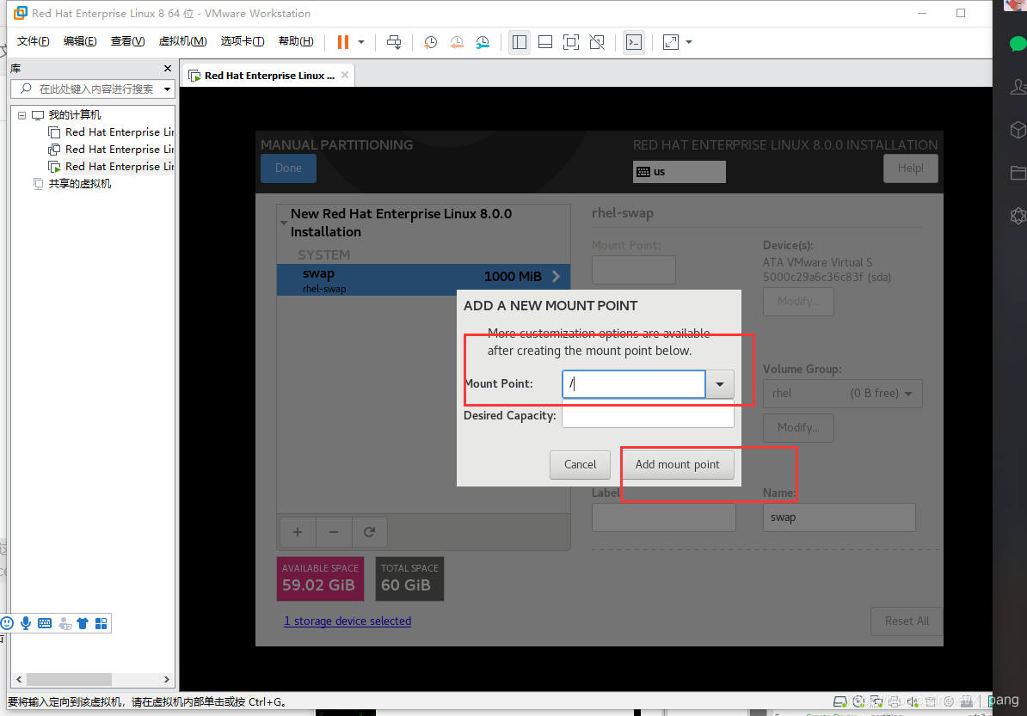The height and width of the screenshot is (716, 1027).
Task: Open the library search dropdown arrow
Action: point(168,89)
